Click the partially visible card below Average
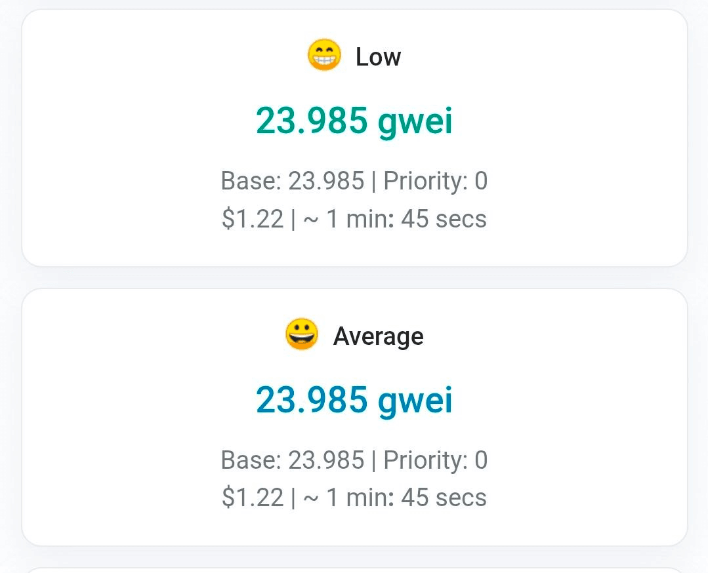 (354, 570)
